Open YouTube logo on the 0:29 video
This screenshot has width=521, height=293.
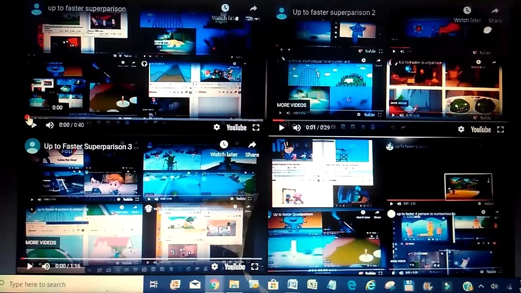pos(481,129)
